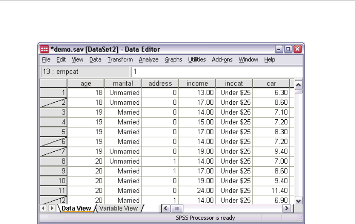Maximize the Data Editor window
Screen dimensions: 355x224
pos(288,49)
